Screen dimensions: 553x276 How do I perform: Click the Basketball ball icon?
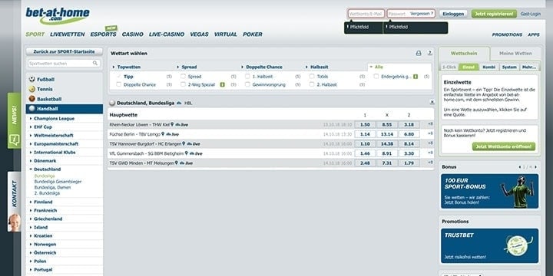pos(32,99)
